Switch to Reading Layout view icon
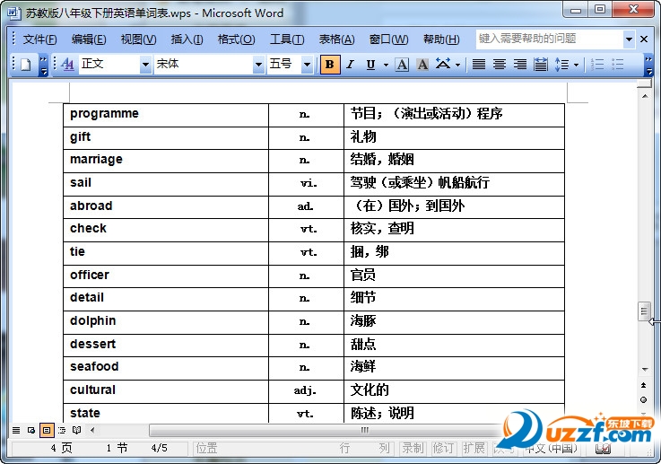661x464 pixels. click(x=77, y=430)
